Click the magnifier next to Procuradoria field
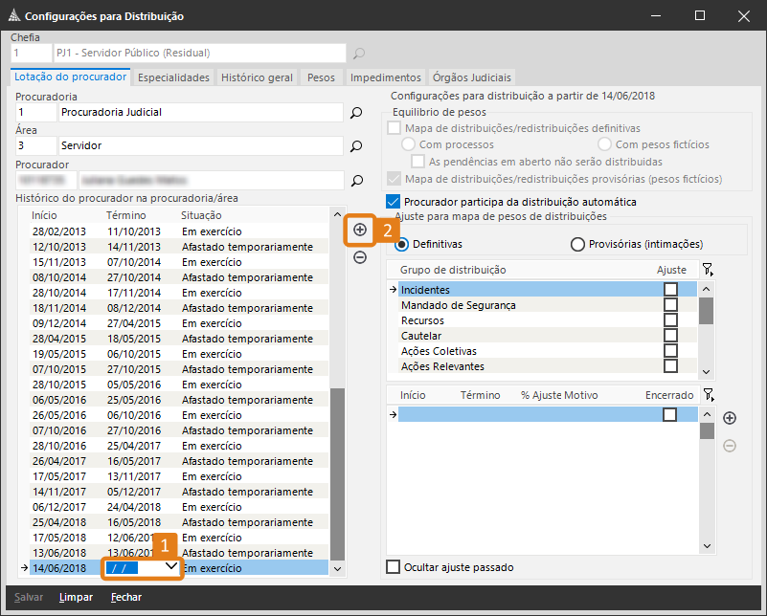 [x=356, y=113]
